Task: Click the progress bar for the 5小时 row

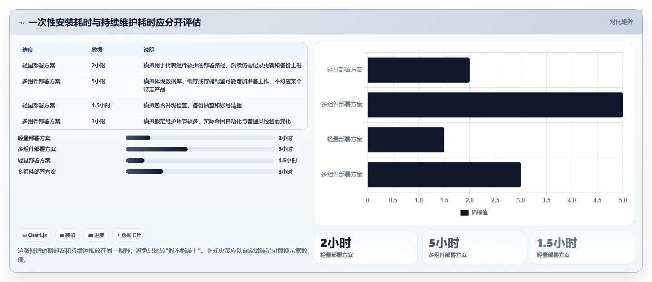Action: tap(200, 149)
